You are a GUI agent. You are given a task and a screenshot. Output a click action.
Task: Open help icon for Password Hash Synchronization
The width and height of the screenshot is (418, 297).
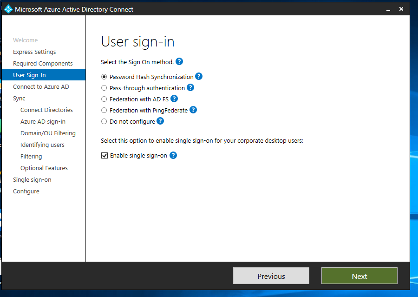coord(199,76)
